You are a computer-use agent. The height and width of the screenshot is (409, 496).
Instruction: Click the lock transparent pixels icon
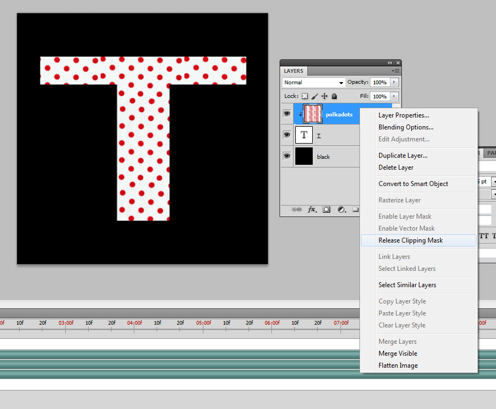point(305,96)
